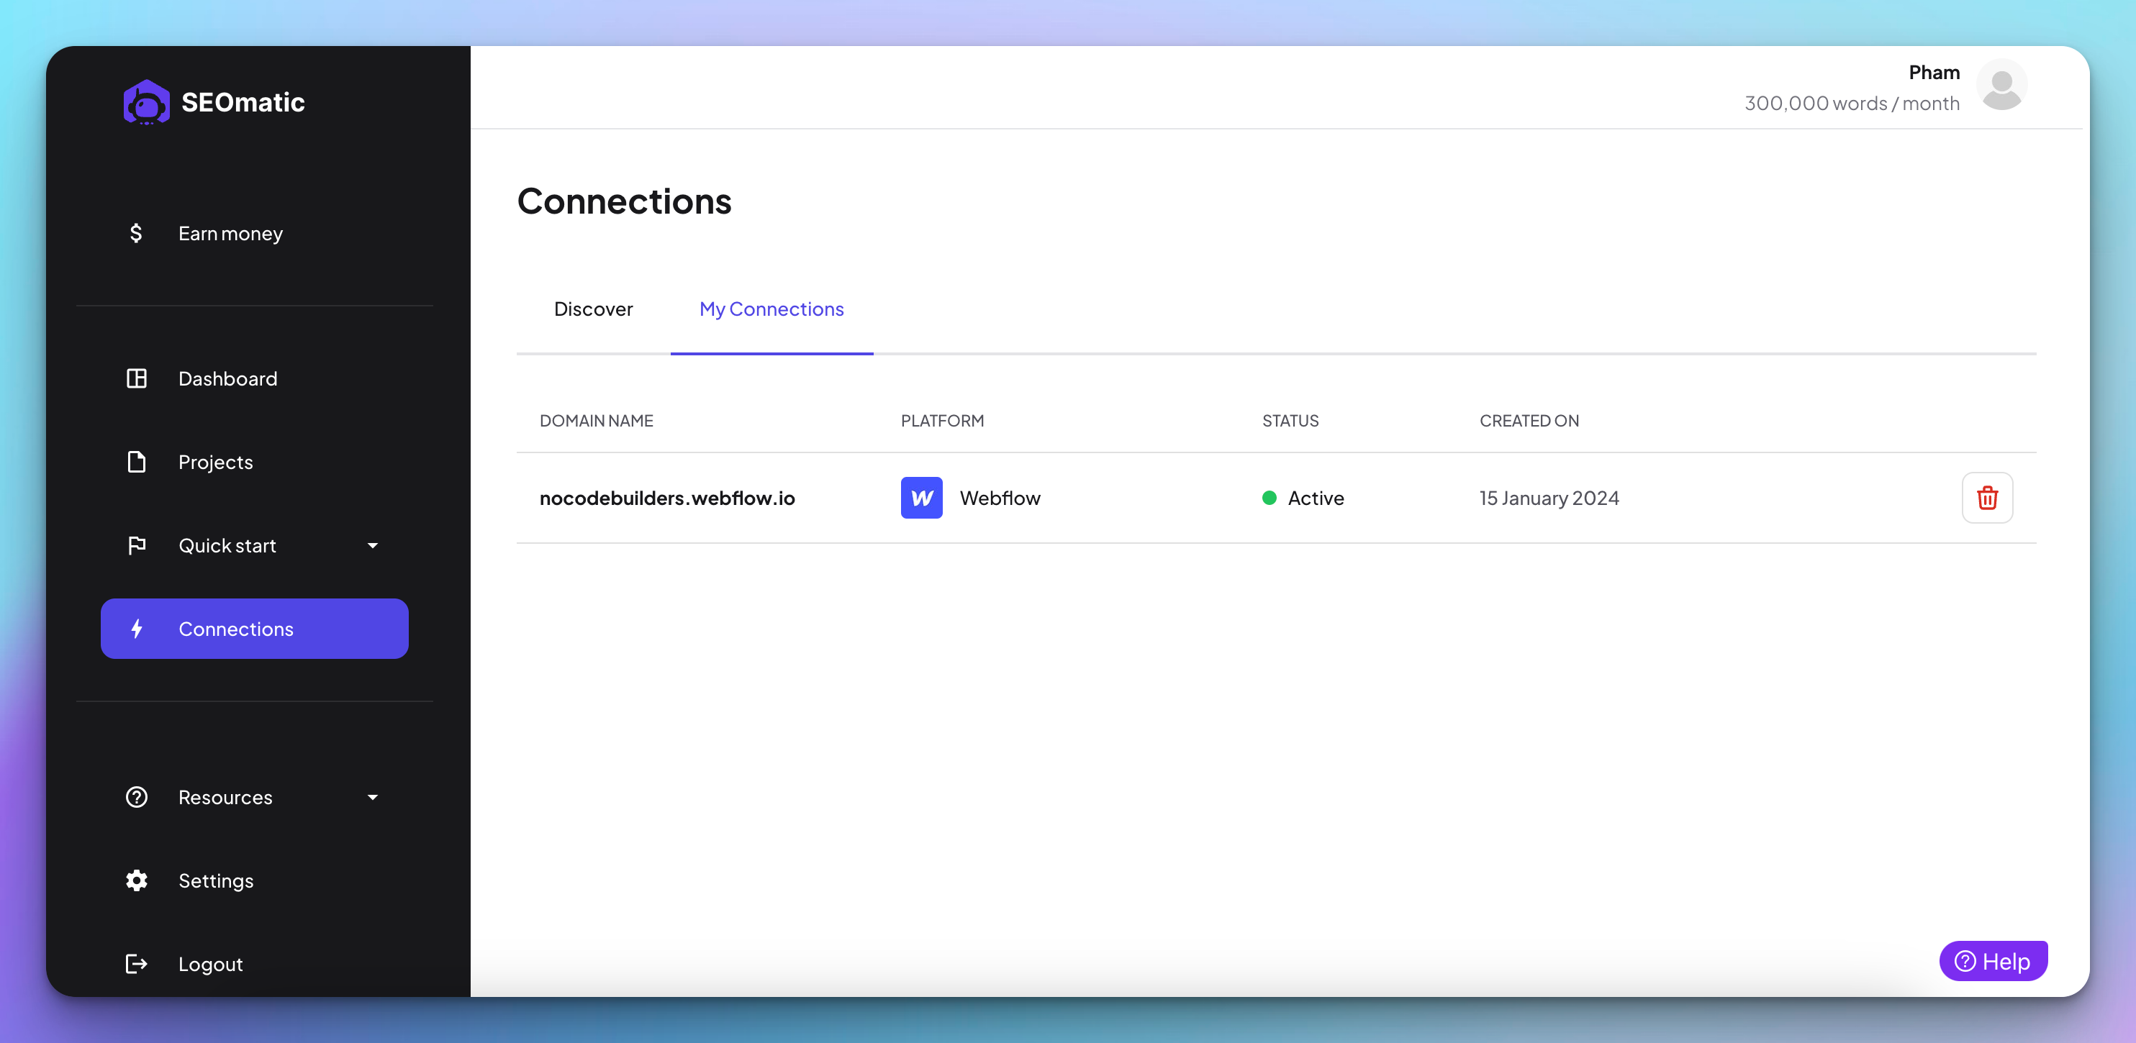Click the Resources question mark icon
Screen dimensions: 2136x1043
(137, 797)
